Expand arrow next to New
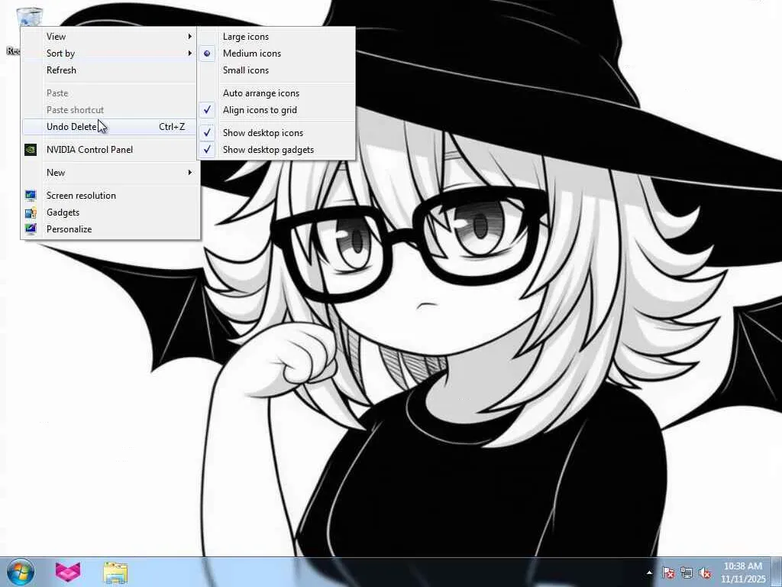 189,173
